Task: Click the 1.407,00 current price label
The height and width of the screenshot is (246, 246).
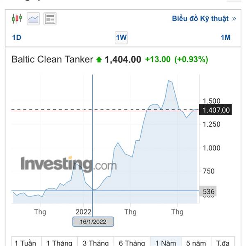Action: [215, 109]
